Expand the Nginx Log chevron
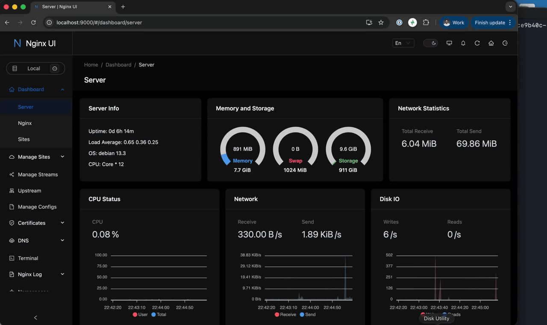Viewport: 547px width, 325px height. (x=62, y=274)
